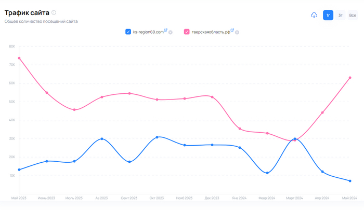Click the cloud download icon
The height and width of the screenshot is (212, 364).
pos(314,16)
